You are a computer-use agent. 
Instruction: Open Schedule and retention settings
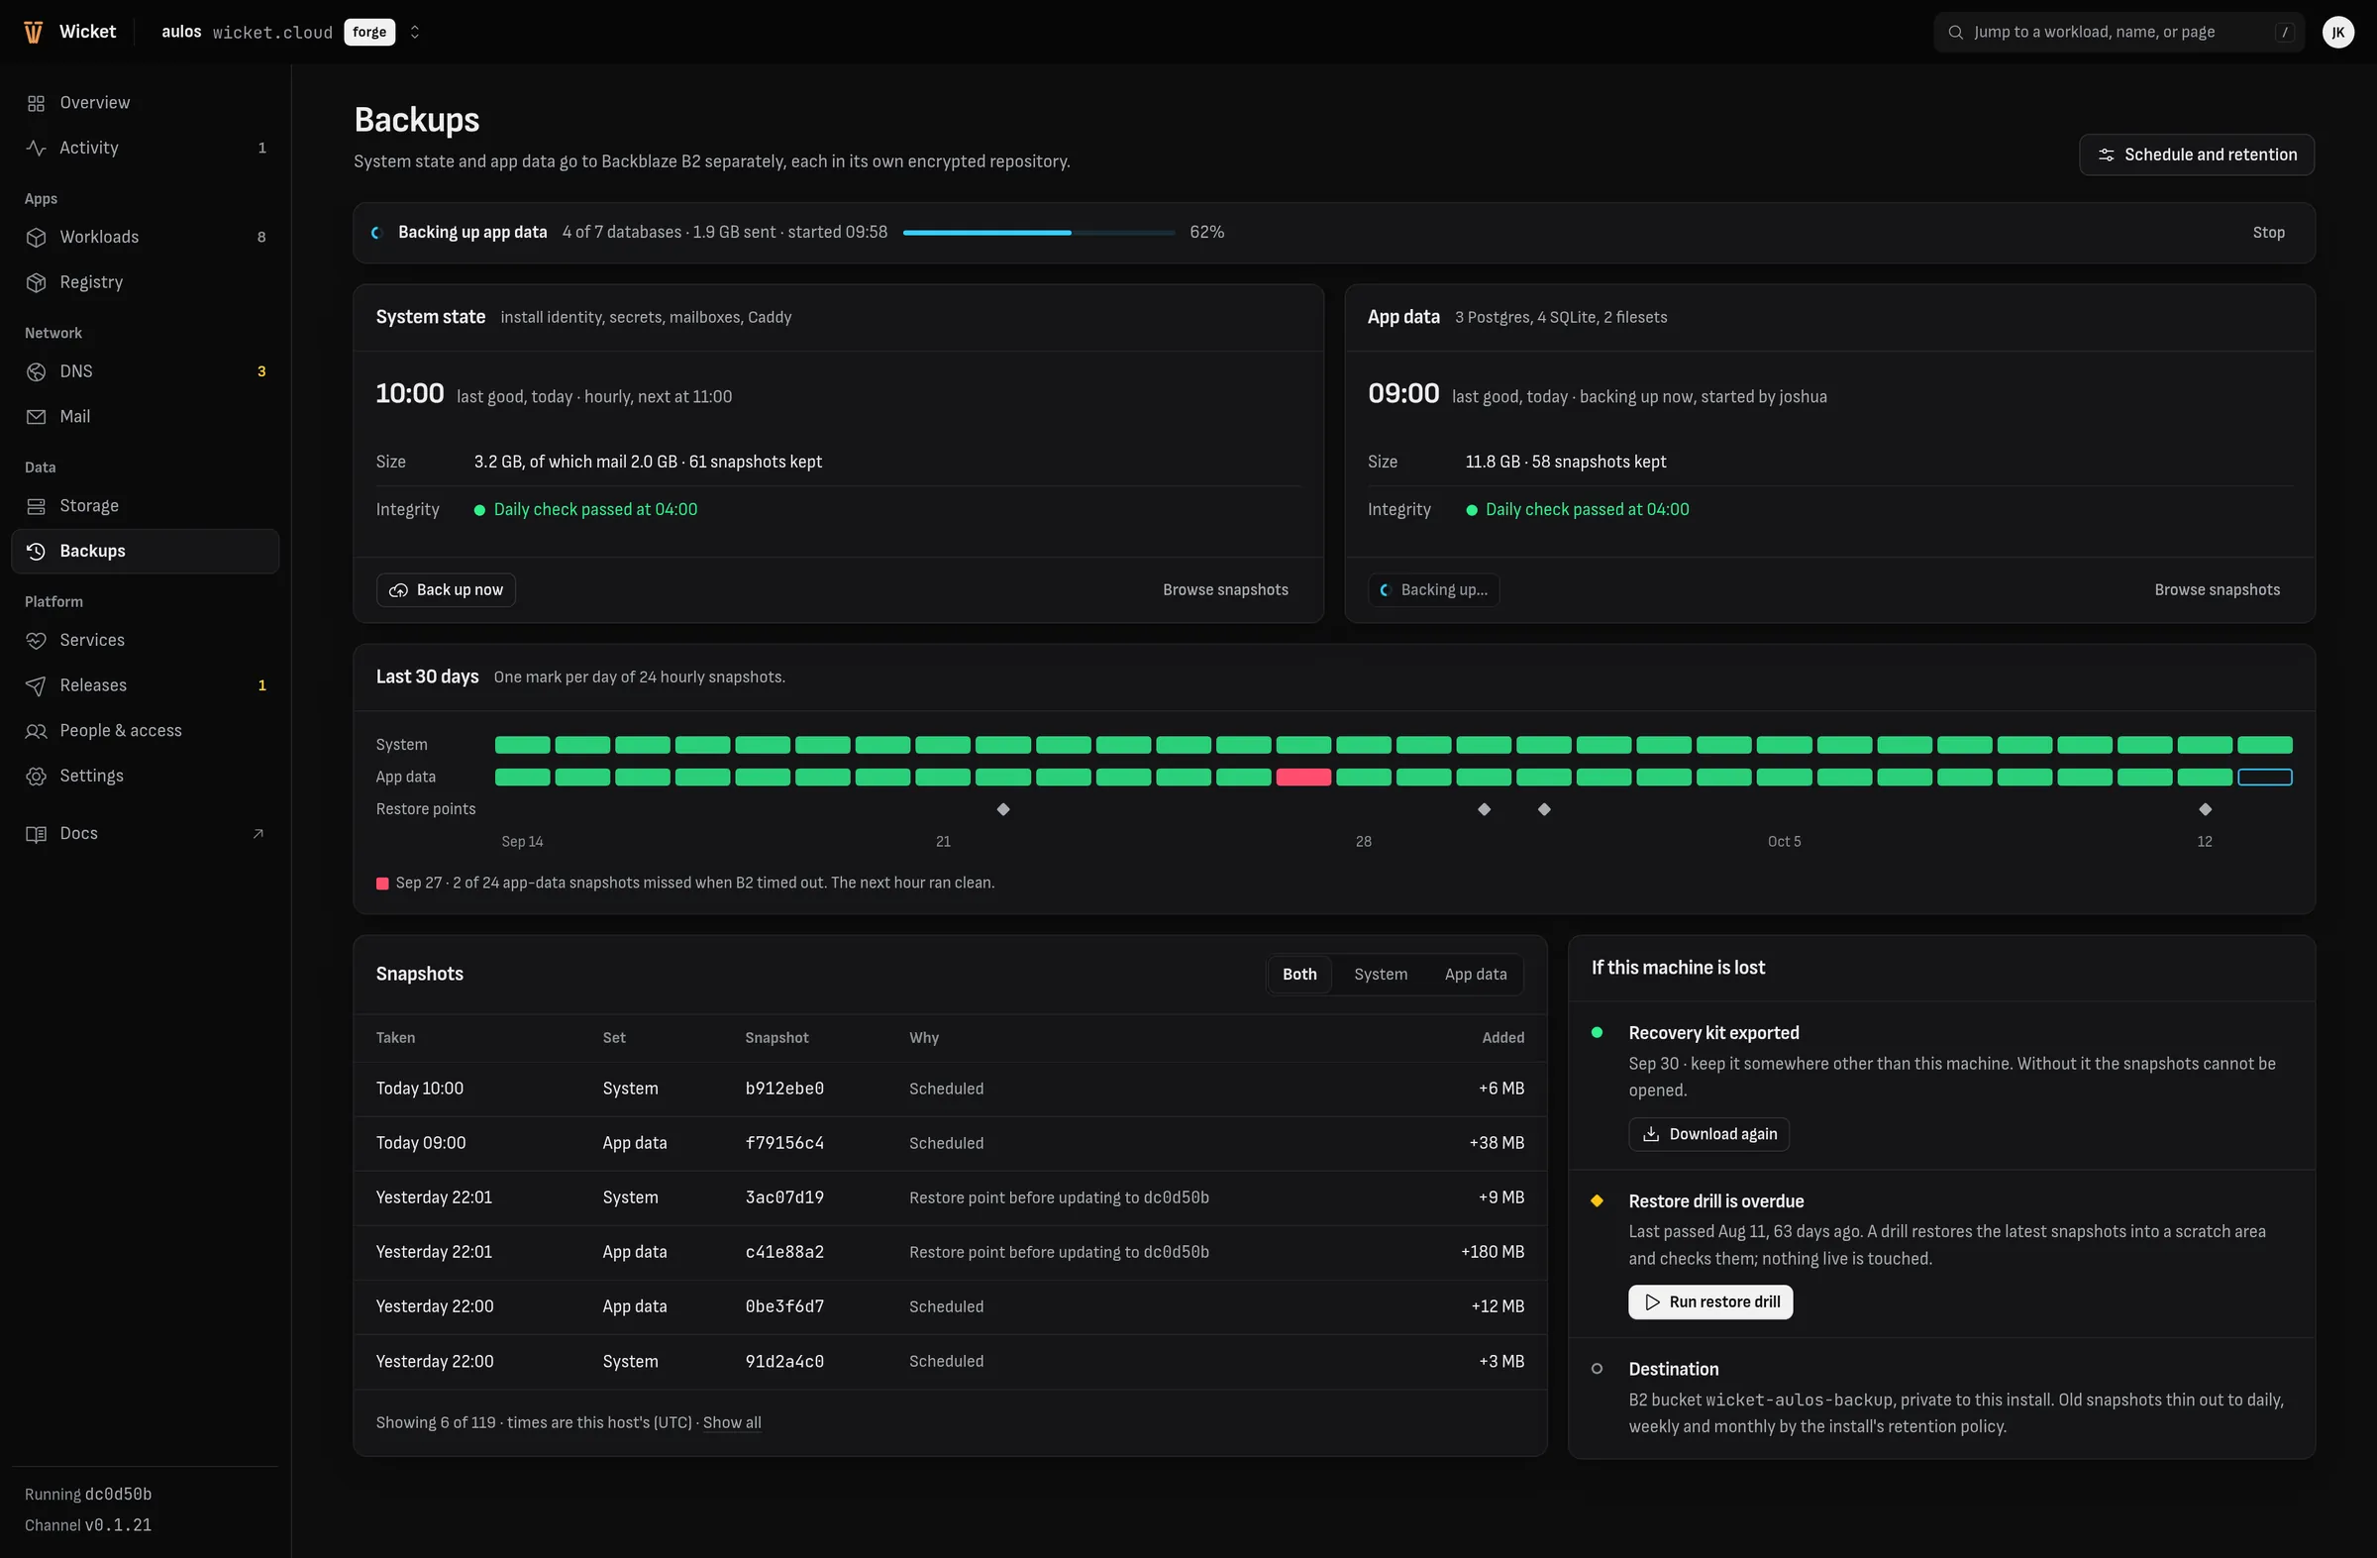(x=2196, y=155)
